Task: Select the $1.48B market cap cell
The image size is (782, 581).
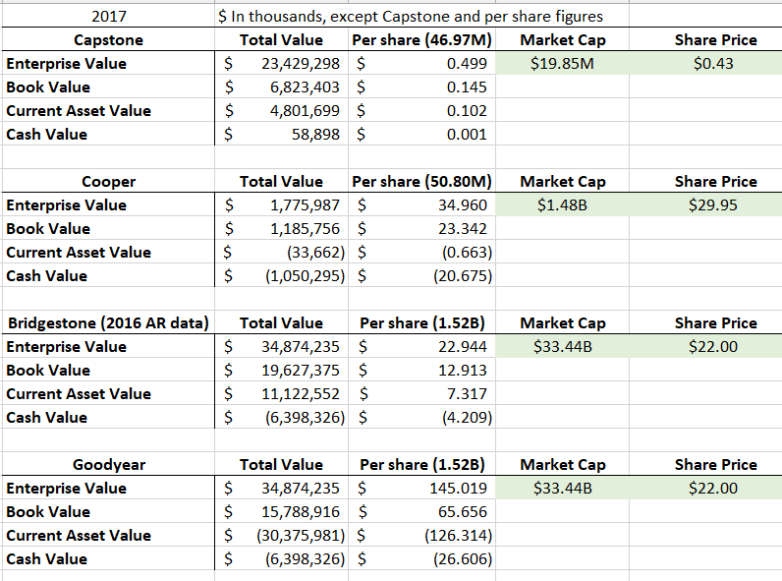Action: coord(562,205)
